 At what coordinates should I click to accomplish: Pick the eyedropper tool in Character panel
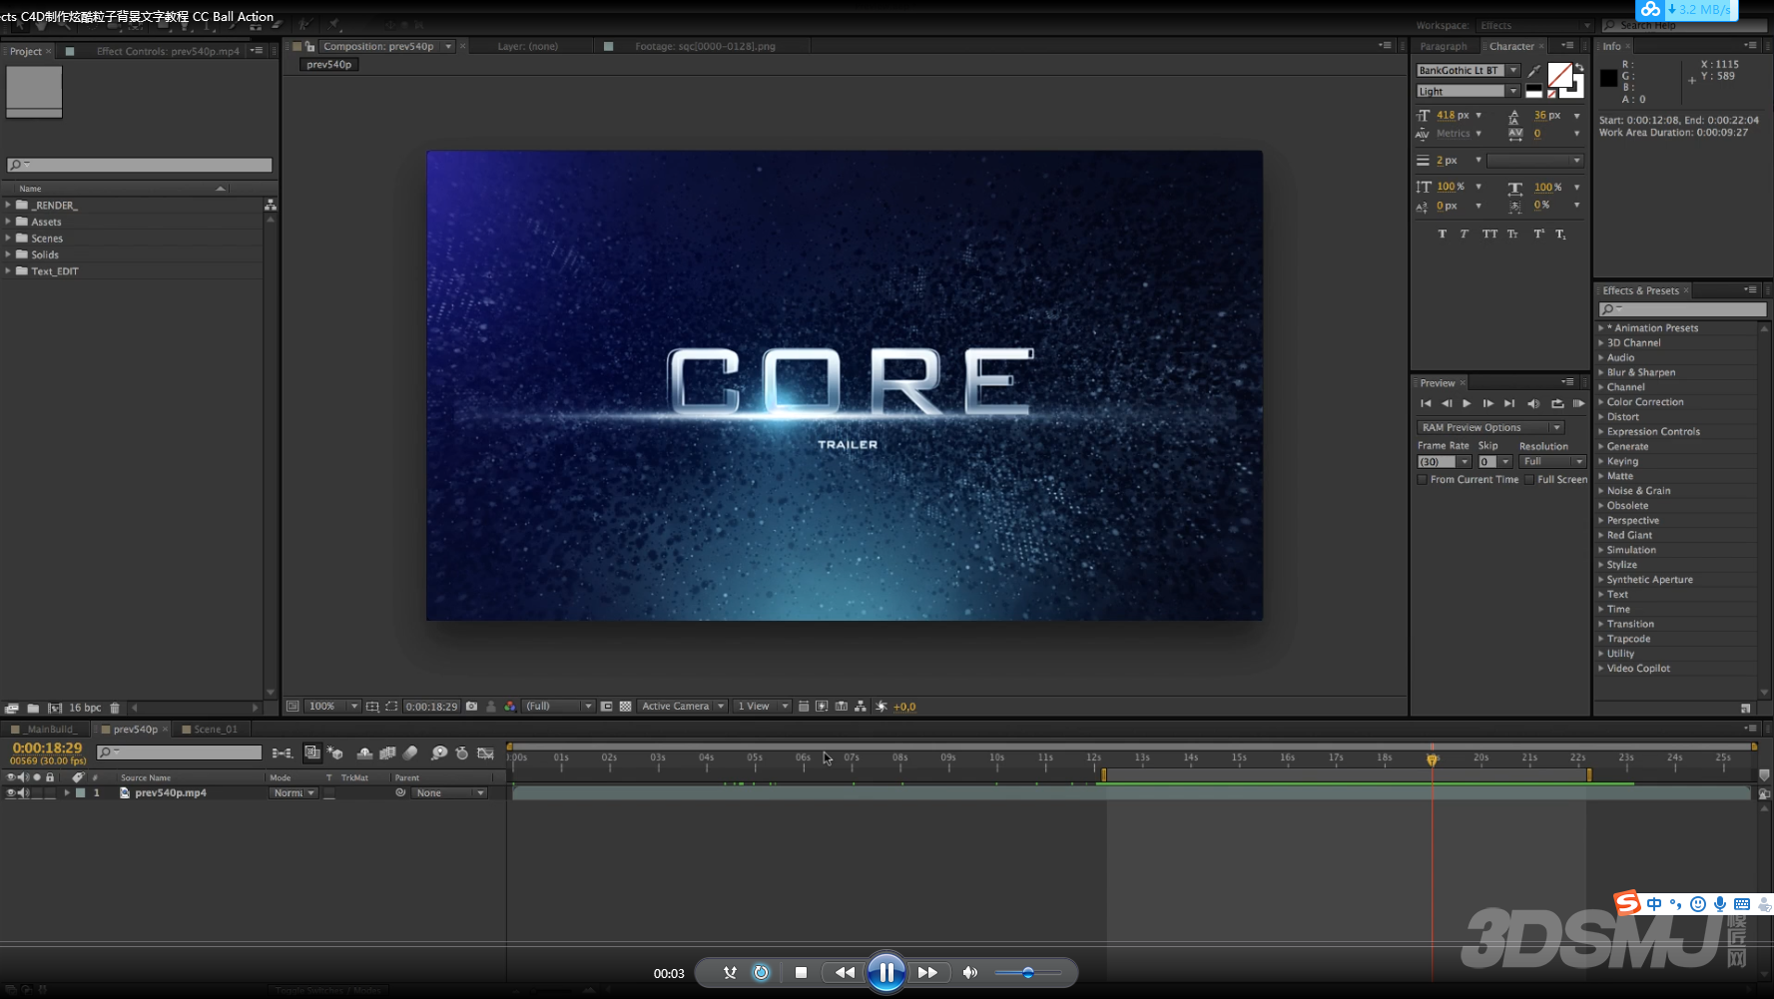(1534, 71)
